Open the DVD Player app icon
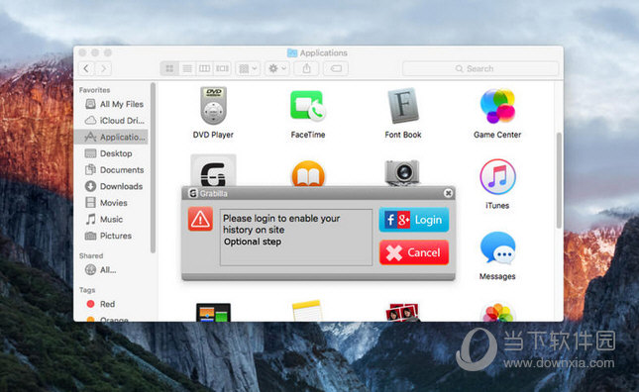 pyautogui.click(x=213, y=106)
